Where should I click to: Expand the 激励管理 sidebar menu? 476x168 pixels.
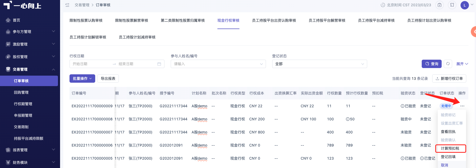pyautogui.click(x=54, y=44)
